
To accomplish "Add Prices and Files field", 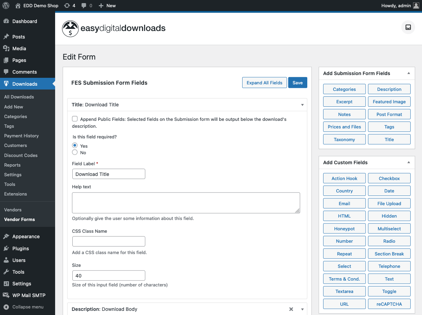I will [x=344, y=127].
